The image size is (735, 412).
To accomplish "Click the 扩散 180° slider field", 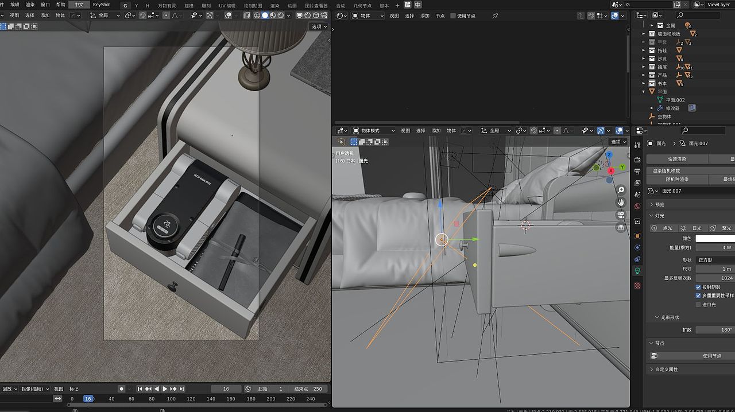I will [715, 330].
